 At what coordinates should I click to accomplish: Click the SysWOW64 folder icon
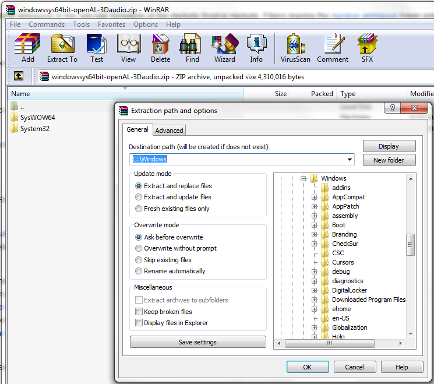point(14,117)
